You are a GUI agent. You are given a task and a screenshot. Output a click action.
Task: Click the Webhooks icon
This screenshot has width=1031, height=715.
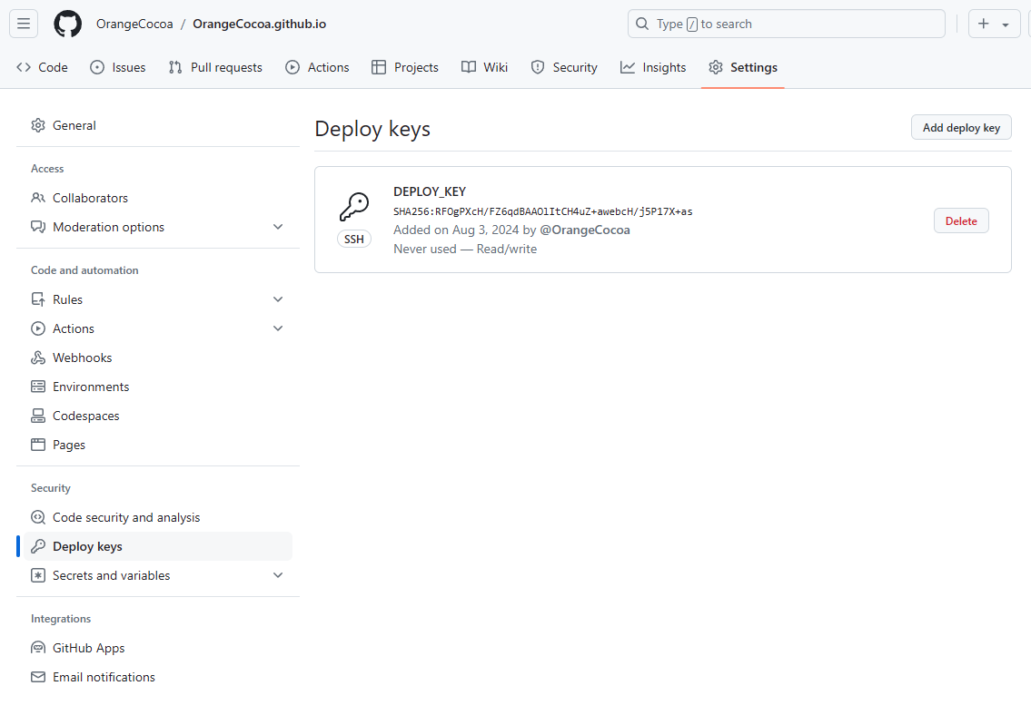(38, 357)
